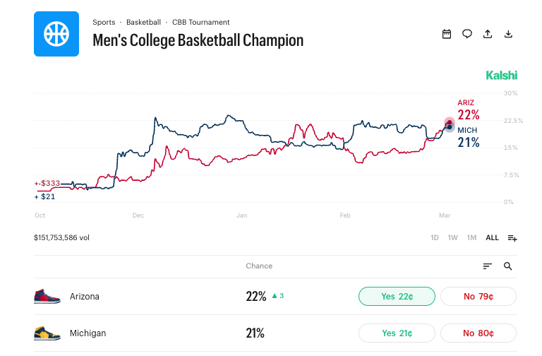Open the Basketball breadcrumb link
Viewport: 542px width, 356px height.
click(143, 23)
